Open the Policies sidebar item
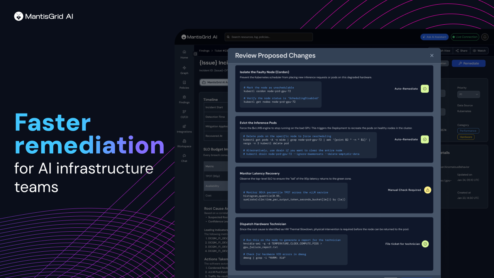This screenshot has height=278, width=494. pyautogui.click(x=184, y=85)
